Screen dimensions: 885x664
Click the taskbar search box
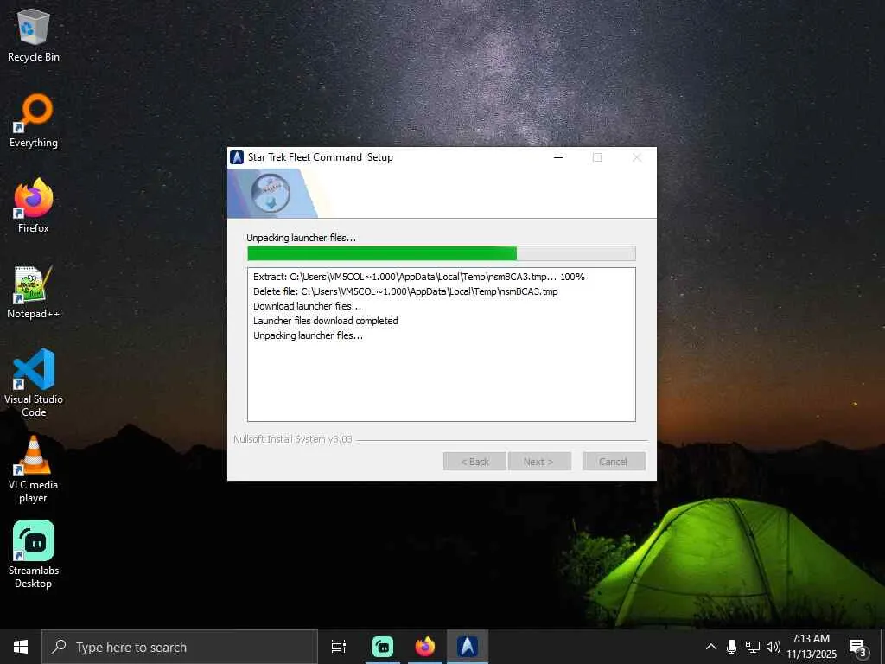pyautogui.click(x=180, y=647)
